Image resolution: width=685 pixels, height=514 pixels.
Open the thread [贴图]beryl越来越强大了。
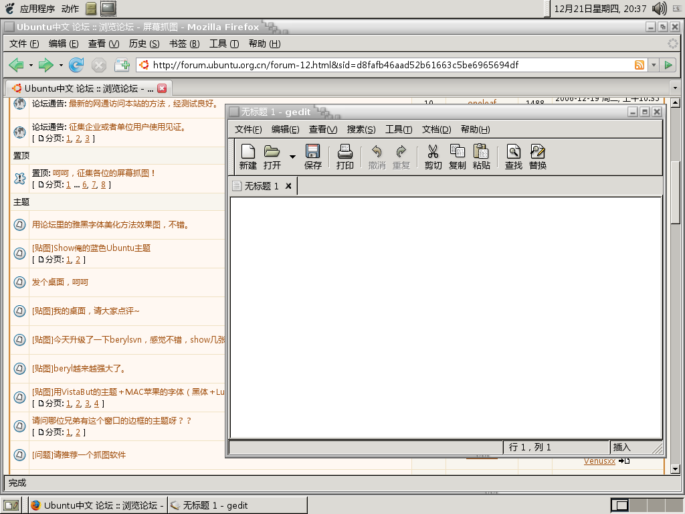pos(80,369)
